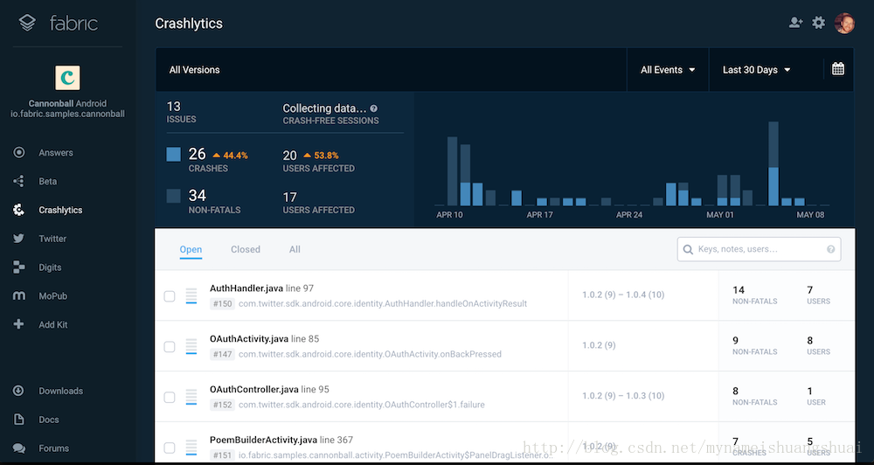Open the Last 30 Days dropdown

tap(756, 70)
